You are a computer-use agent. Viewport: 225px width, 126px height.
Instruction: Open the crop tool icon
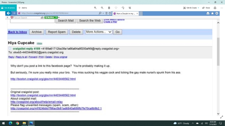(x=130, y=8)
